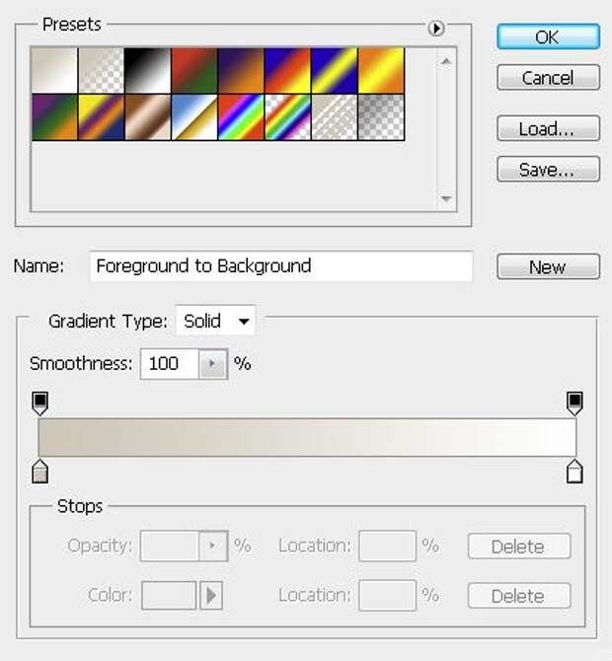The image size is (612, 661).
Task: Click Delete beside the Opacity row
Action: coord(519,547)
